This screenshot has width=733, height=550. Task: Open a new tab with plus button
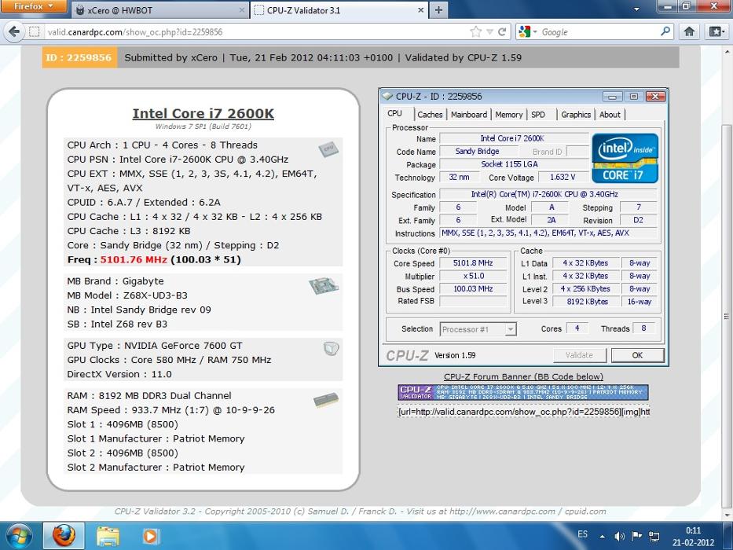[438, 10]
